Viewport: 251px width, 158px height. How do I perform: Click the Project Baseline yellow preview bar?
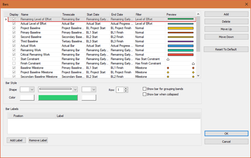click(x=181, y=28)
